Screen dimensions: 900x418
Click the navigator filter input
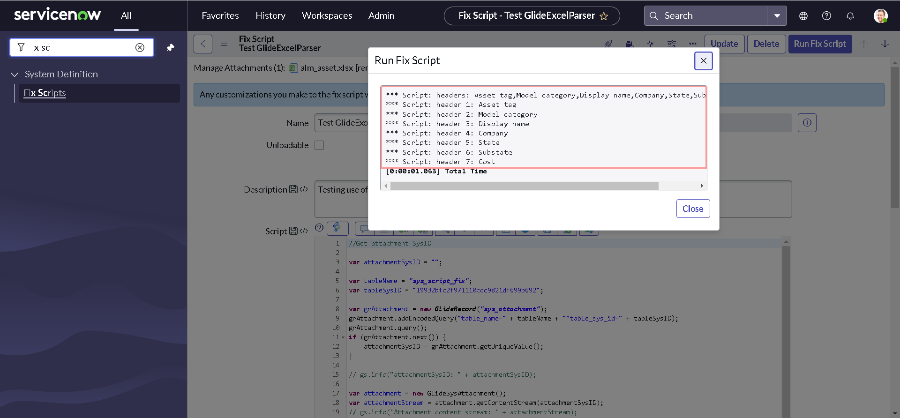[x=82, y=47]
